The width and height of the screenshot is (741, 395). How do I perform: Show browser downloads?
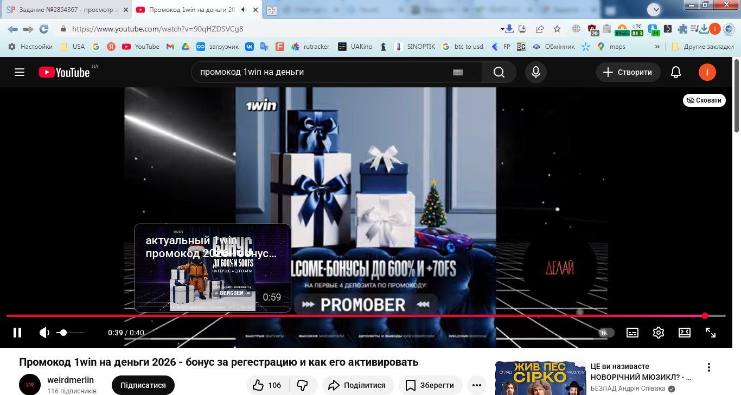(704, 29)
